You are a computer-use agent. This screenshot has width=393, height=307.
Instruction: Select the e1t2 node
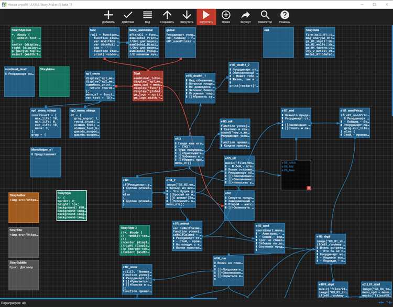(x=239, y=205)
